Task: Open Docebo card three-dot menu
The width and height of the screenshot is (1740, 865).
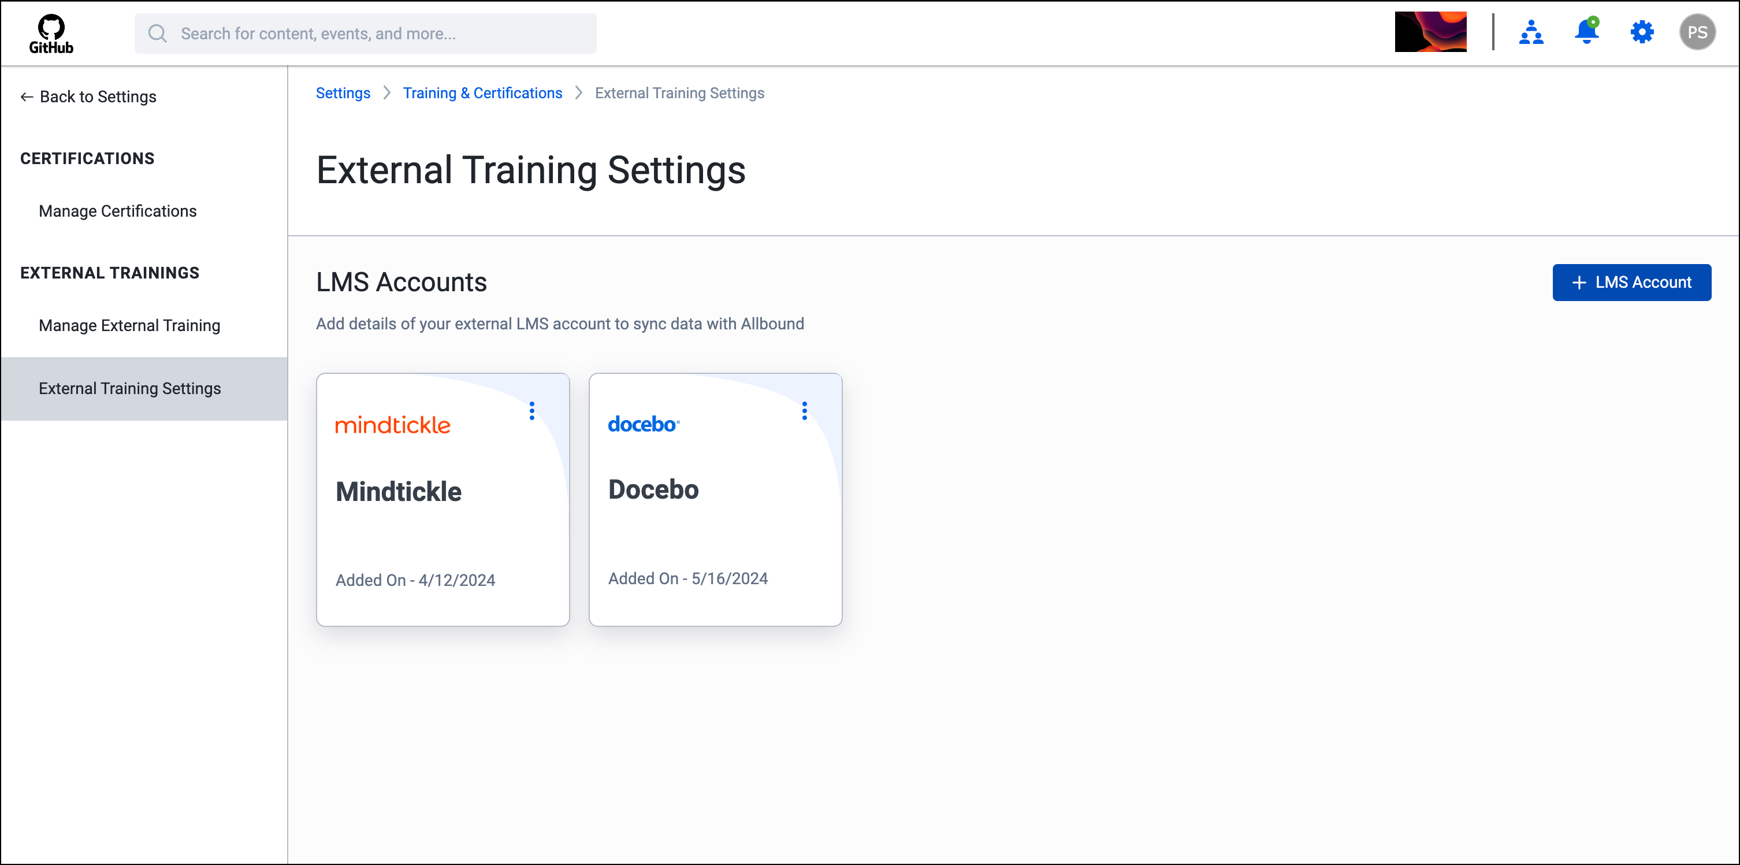Action: 805,411
